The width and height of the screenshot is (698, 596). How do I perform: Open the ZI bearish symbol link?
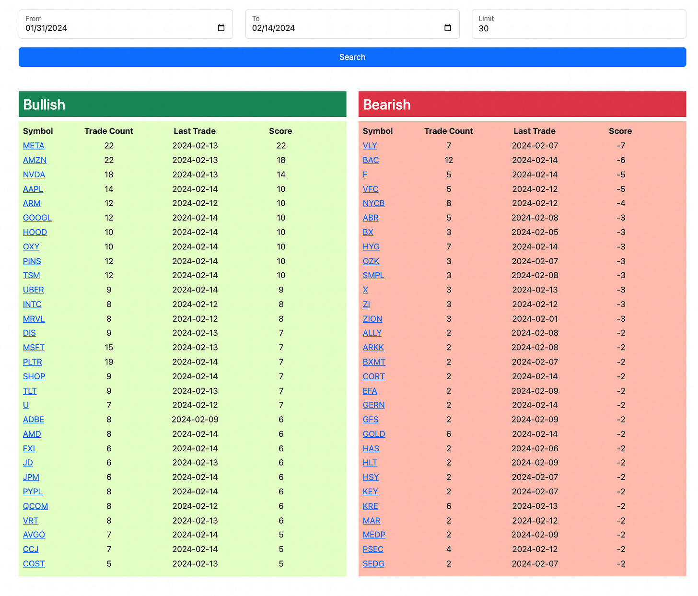366,304
